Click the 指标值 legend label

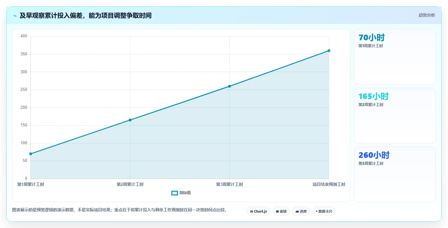point(185,193)
